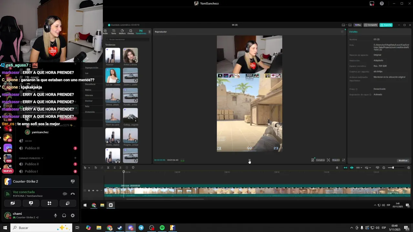Screen dimensions: 413x232
Task: Join the Publico I voice channel
Action: 31,171
